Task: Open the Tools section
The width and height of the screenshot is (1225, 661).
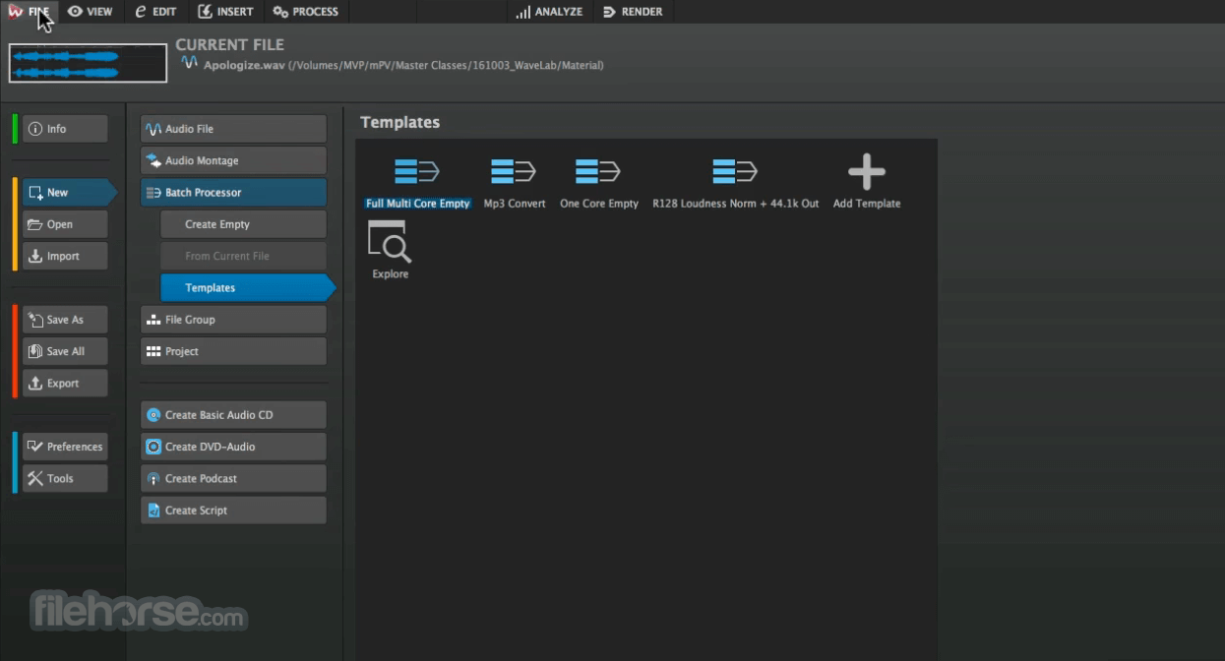Action: [x=65, y=478]
